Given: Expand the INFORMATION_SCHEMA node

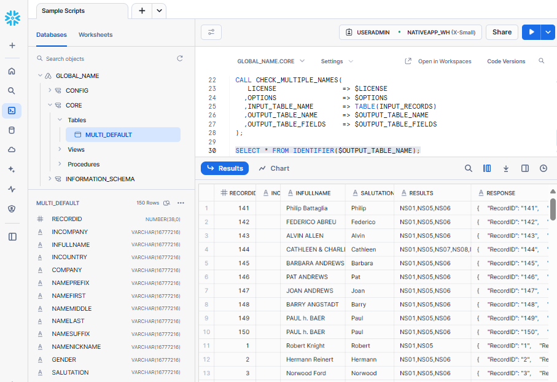Looking at the screenshot, I should [50, 179].
